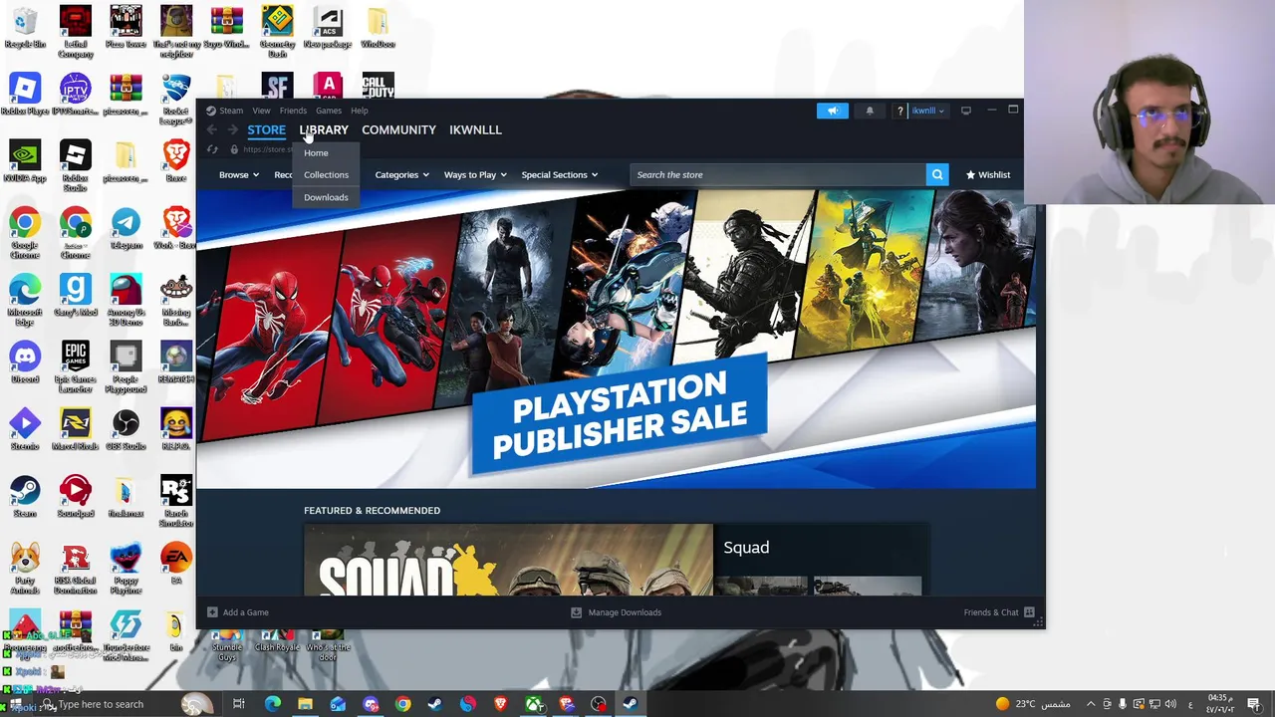The width and height of the screenshot is (1275, 717).
Task: Expand the Ways to Play dropdown
Action: tap(475, 174)
